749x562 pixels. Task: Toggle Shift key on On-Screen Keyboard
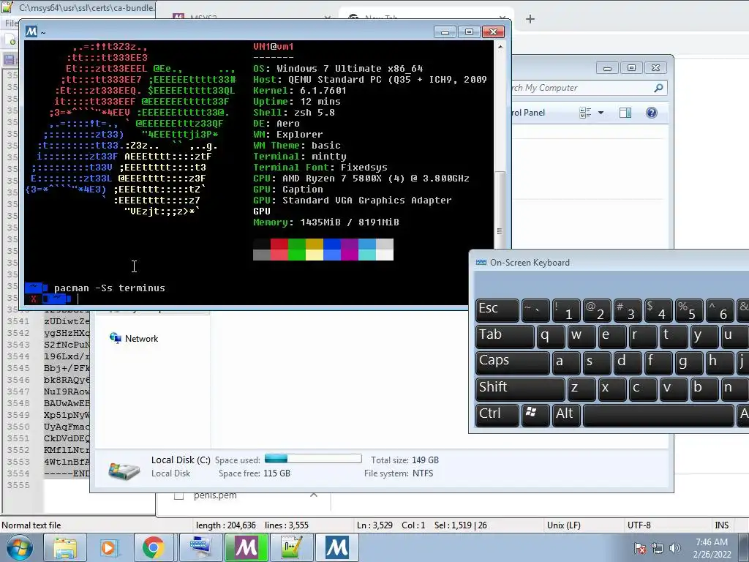[520, 388]
